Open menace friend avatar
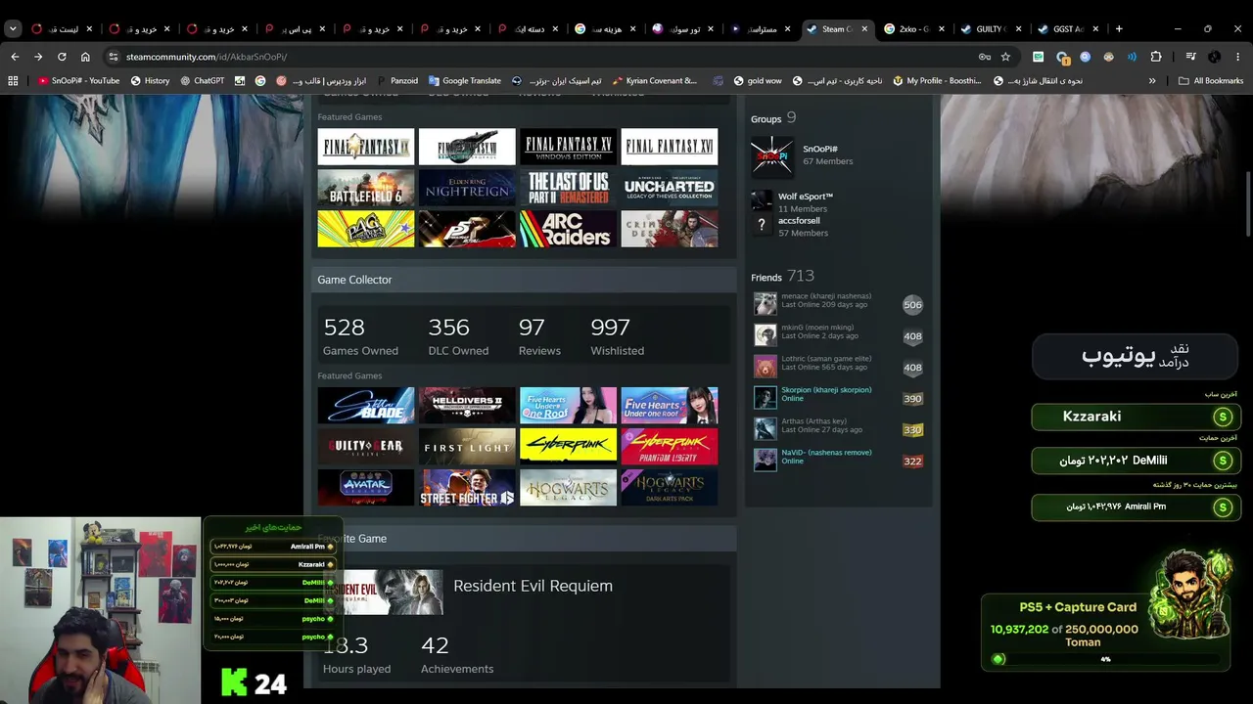The image size is (1253, 704). pos(766,304)
